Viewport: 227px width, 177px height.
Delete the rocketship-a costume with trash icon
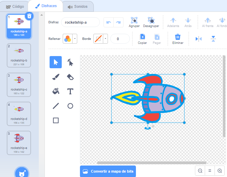click(29, 16)
